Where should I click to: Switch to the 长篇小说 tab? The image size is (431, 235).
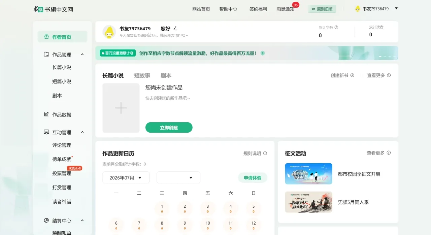click(x=113, y=76)
